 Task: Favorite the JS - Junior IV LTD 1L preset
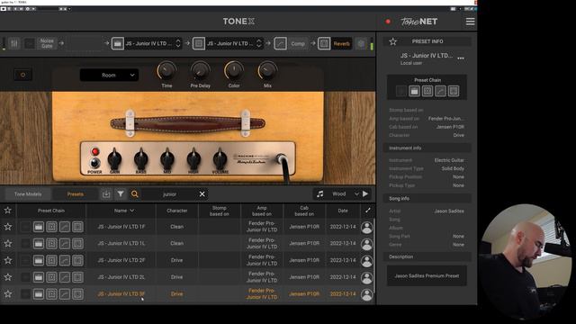[8, 243]
